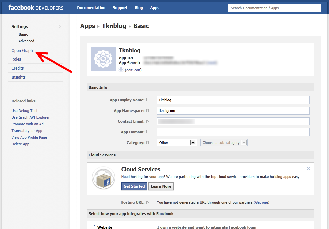Click the Tknblog app atom icon
The width and height of the screenshot is (329, 229).
[x=103, y=59]
